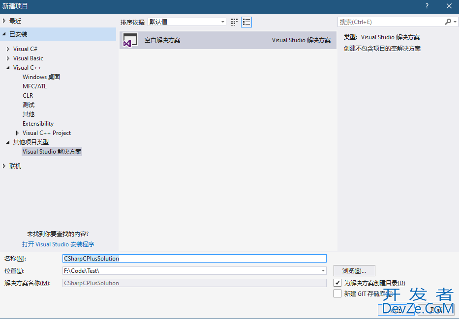Expand the Visual C++ Project node
Screen dimensions: 459x319
point(17,133)
